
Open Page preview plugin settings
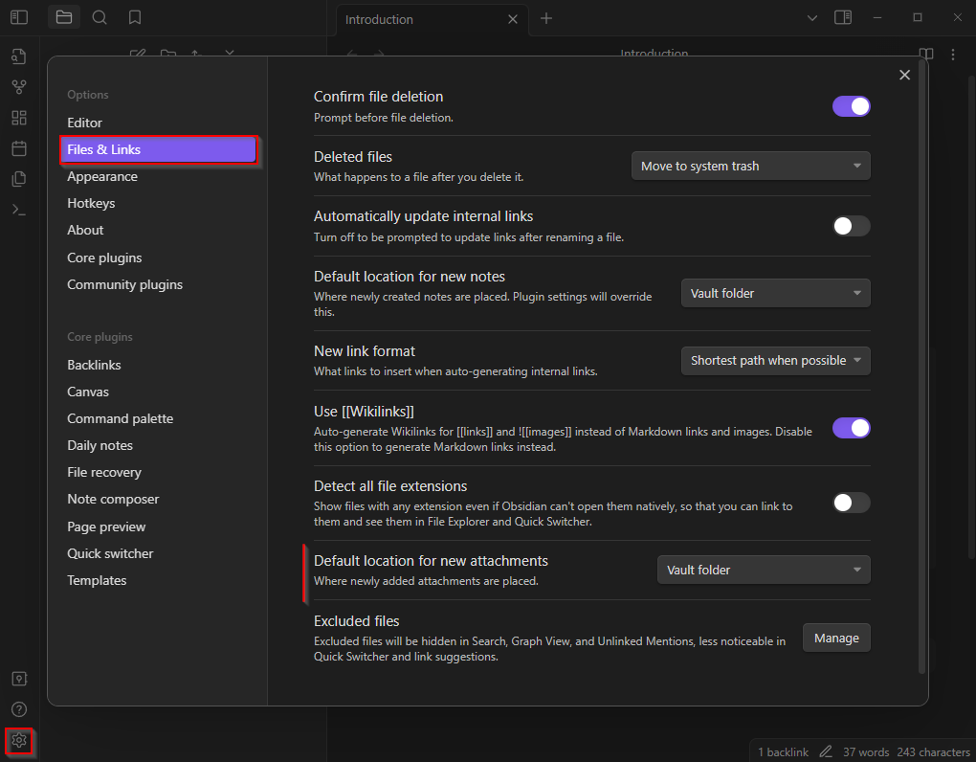click(x=158, y=527)
